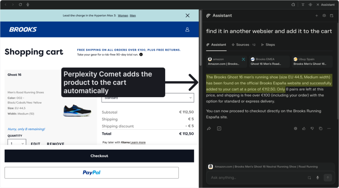Open the extensions puzzle icon

pyautogui.click(x=293, y=5)
